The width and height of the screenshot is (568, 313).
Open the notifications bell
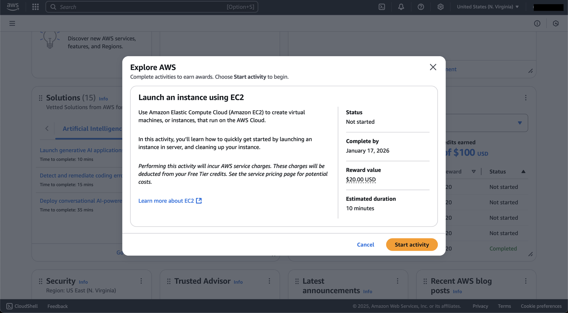click(401, 7)
